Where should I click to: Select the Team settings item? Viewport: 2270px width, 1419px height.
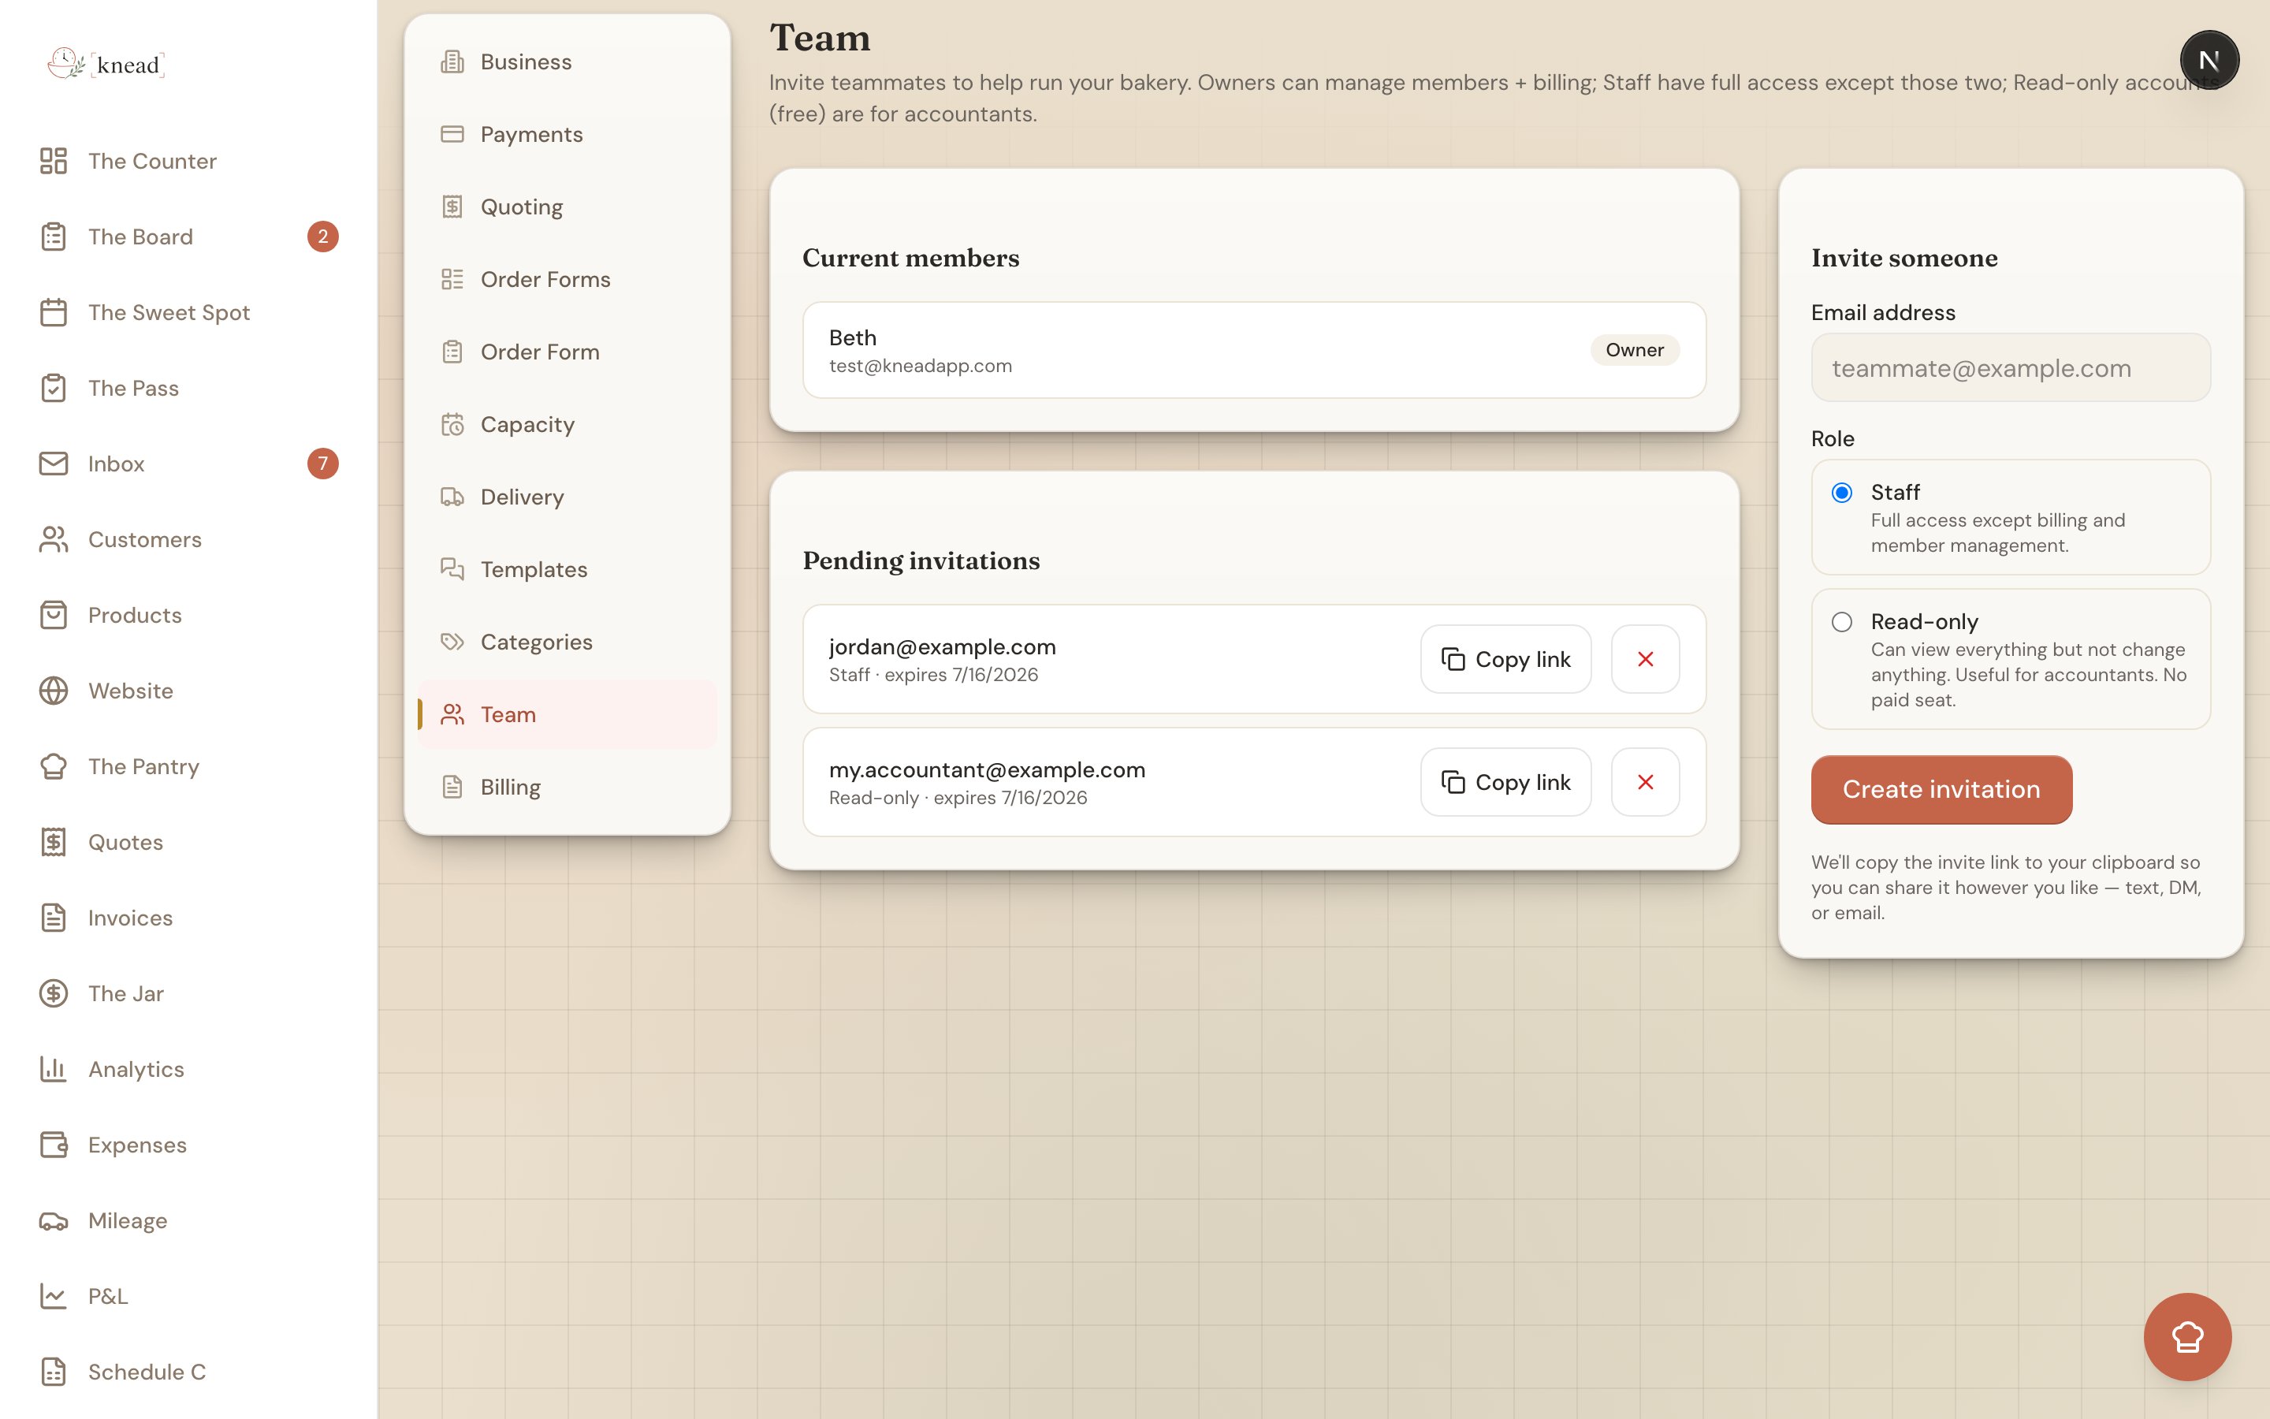tap(567, 714)
